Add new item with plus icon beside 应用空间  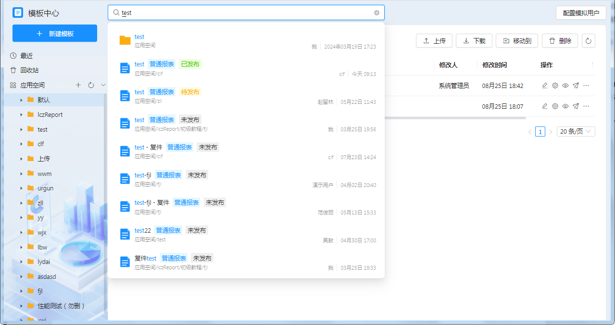click(x=78, y=85)
